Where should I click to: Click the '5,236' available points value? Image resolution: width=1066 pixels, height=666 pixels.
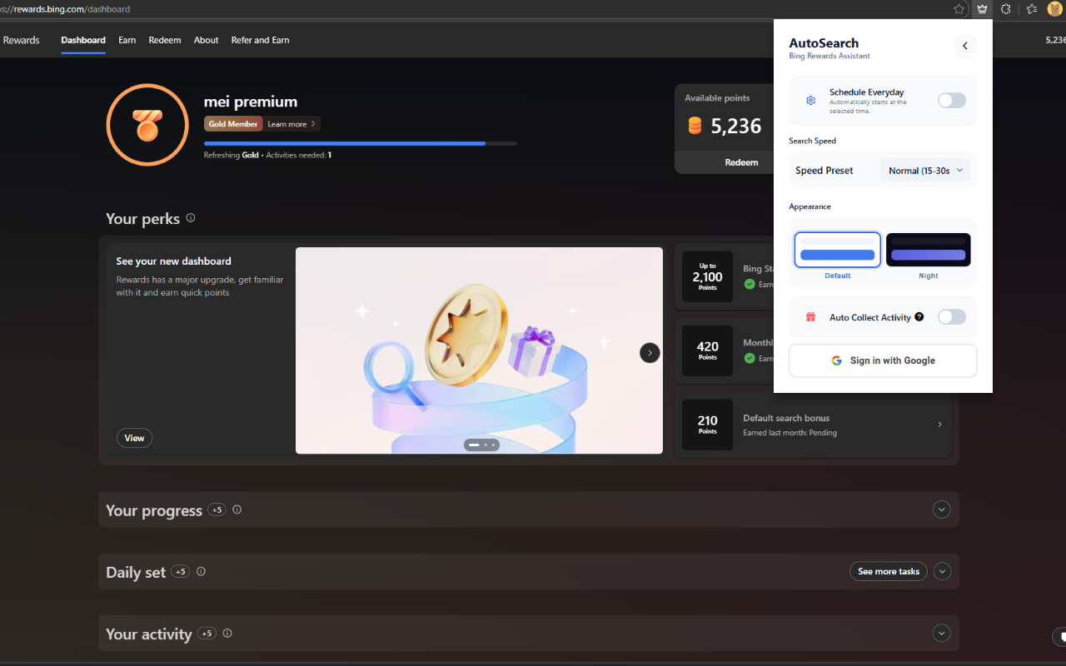736,126
